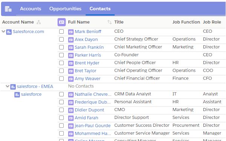Click the contact card icon in the column header

pos(61,22)
